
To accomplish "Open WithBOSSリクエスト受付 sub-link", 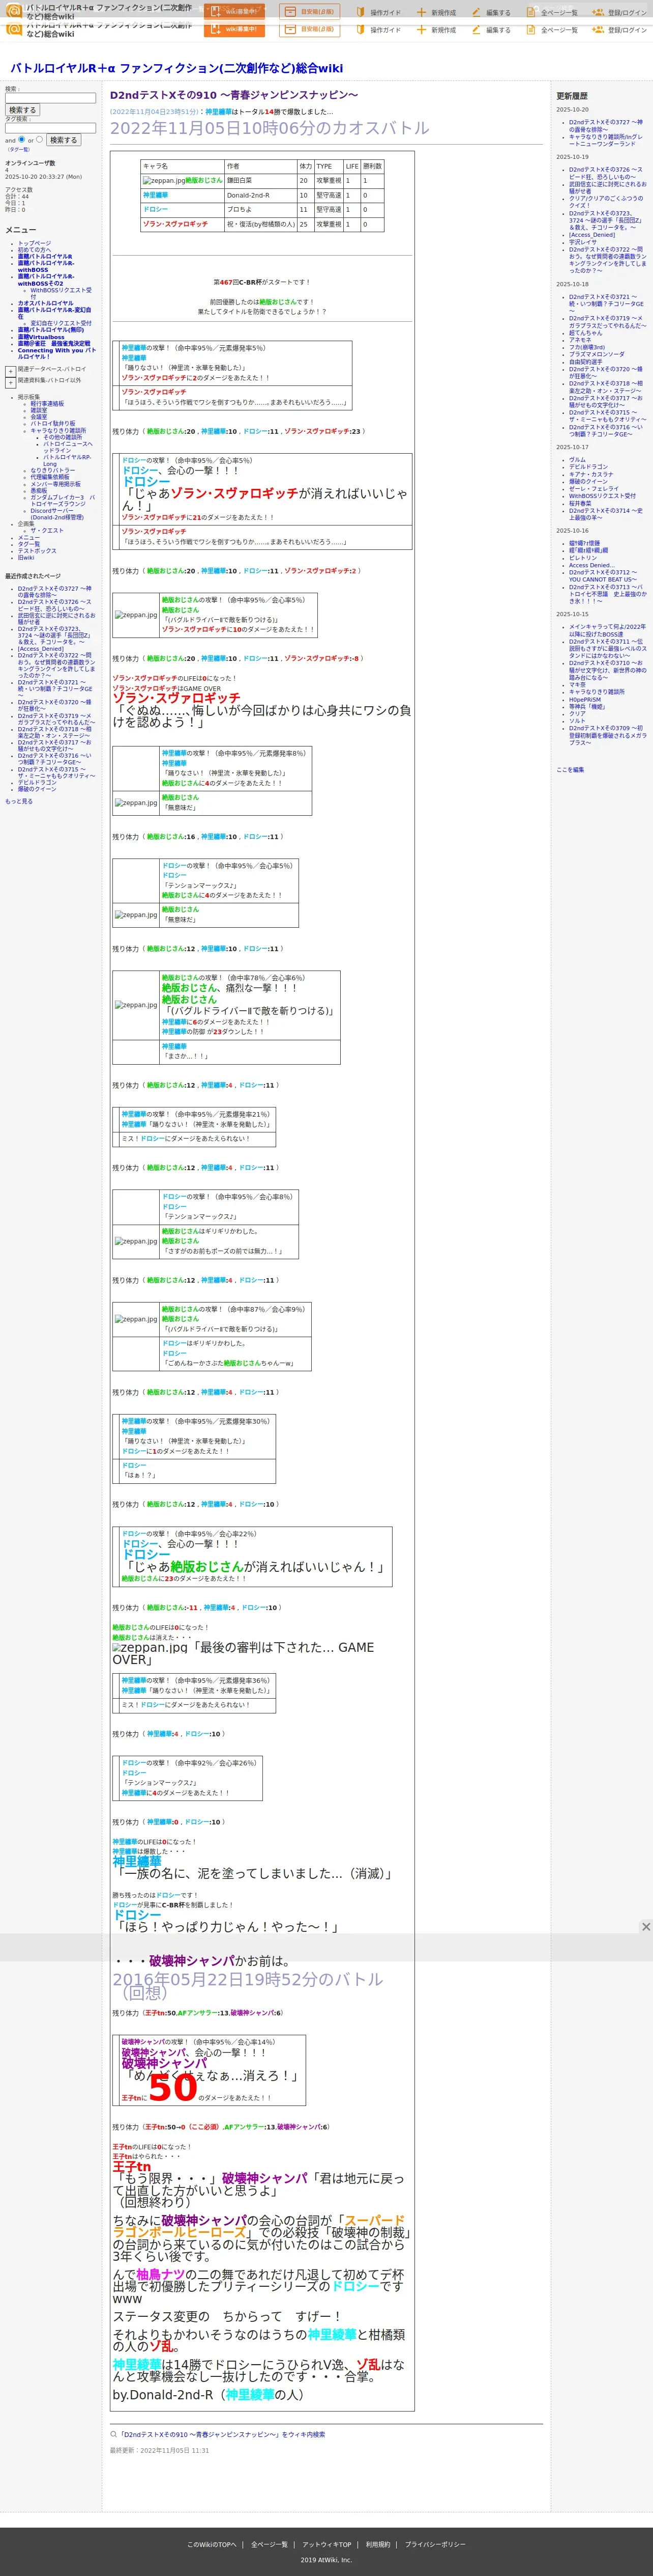I will [x=61, y=293].
